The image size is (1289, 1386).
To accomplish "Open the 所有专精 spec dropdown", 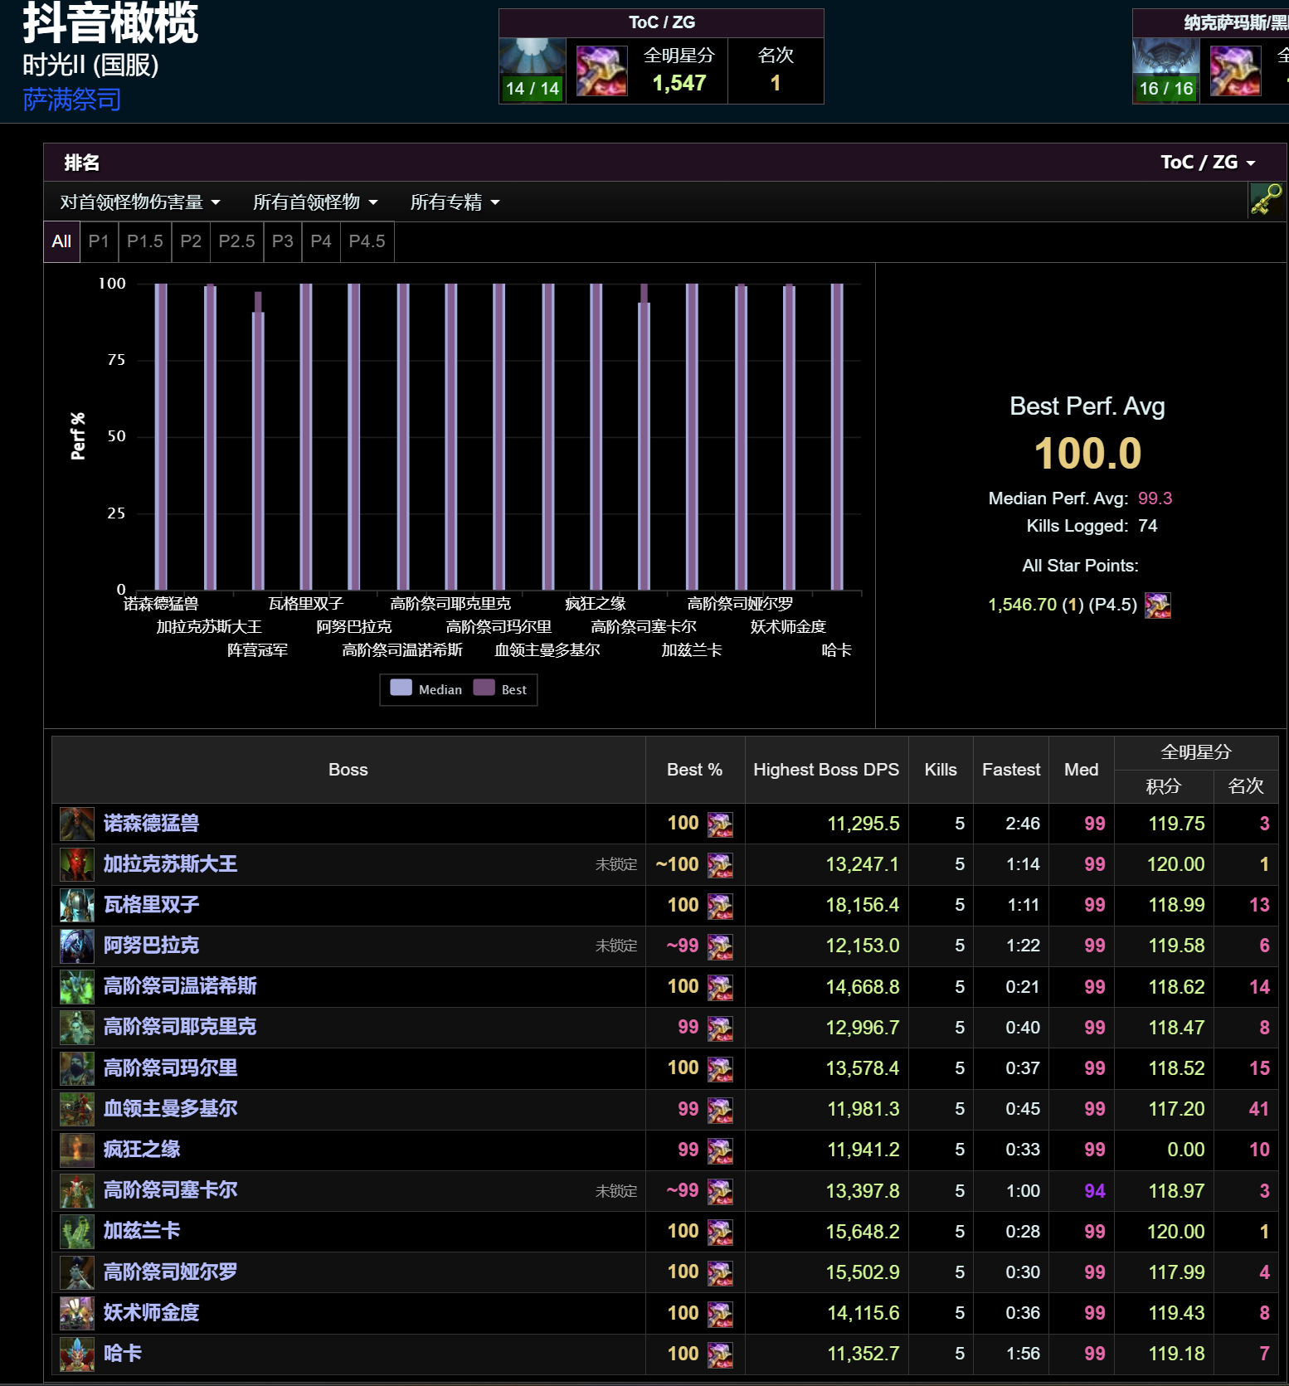I will 455,202.
